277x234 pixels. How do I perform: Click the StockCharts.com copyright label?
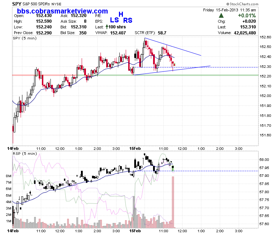(x=242, y=4)
